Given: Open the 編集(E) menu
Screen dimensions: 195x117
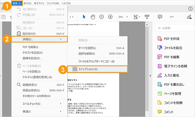Looking at the screenshot, I should point(17,3).
